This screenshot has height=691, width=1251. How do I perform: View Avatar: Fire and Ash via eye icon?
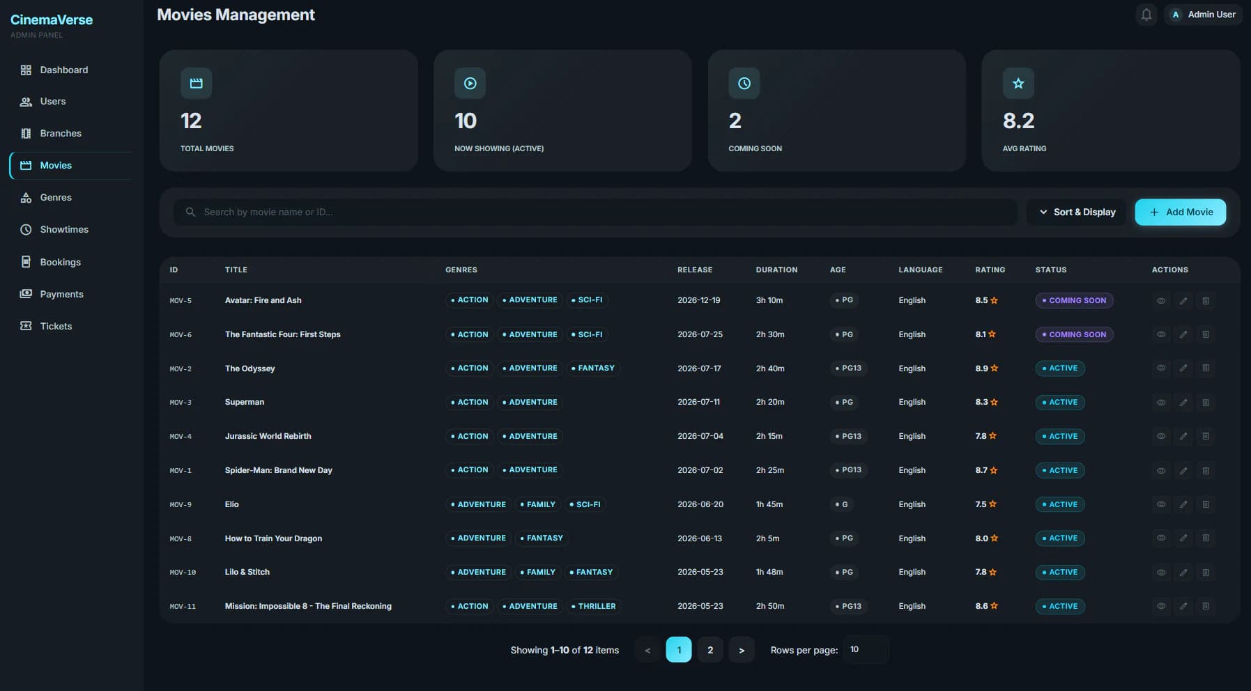click(1161, 301)
